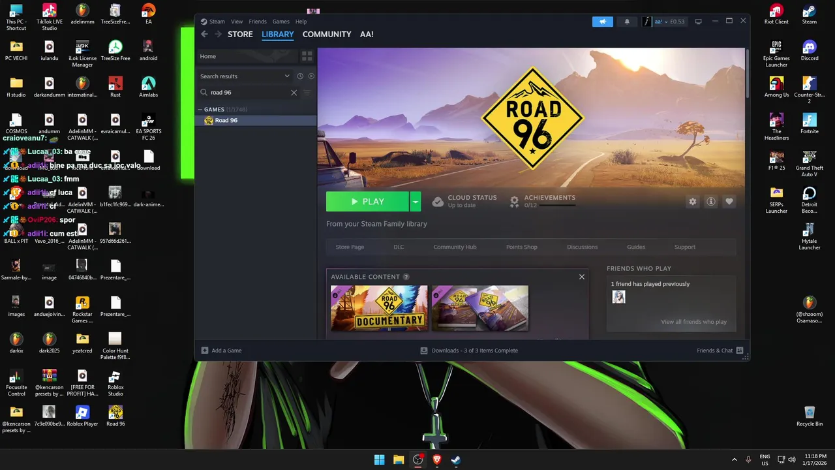The image size is (835, 470).
Task: Select the Epic Games Launcher desktop icon
Action: (x=776, y=54)
